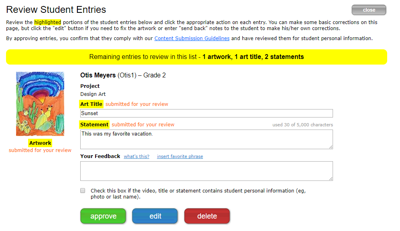Image resolution: width=400 pixels, height=231 pixels.
Task: Click the insert favorite phrase link
Action: coord(180,156)
